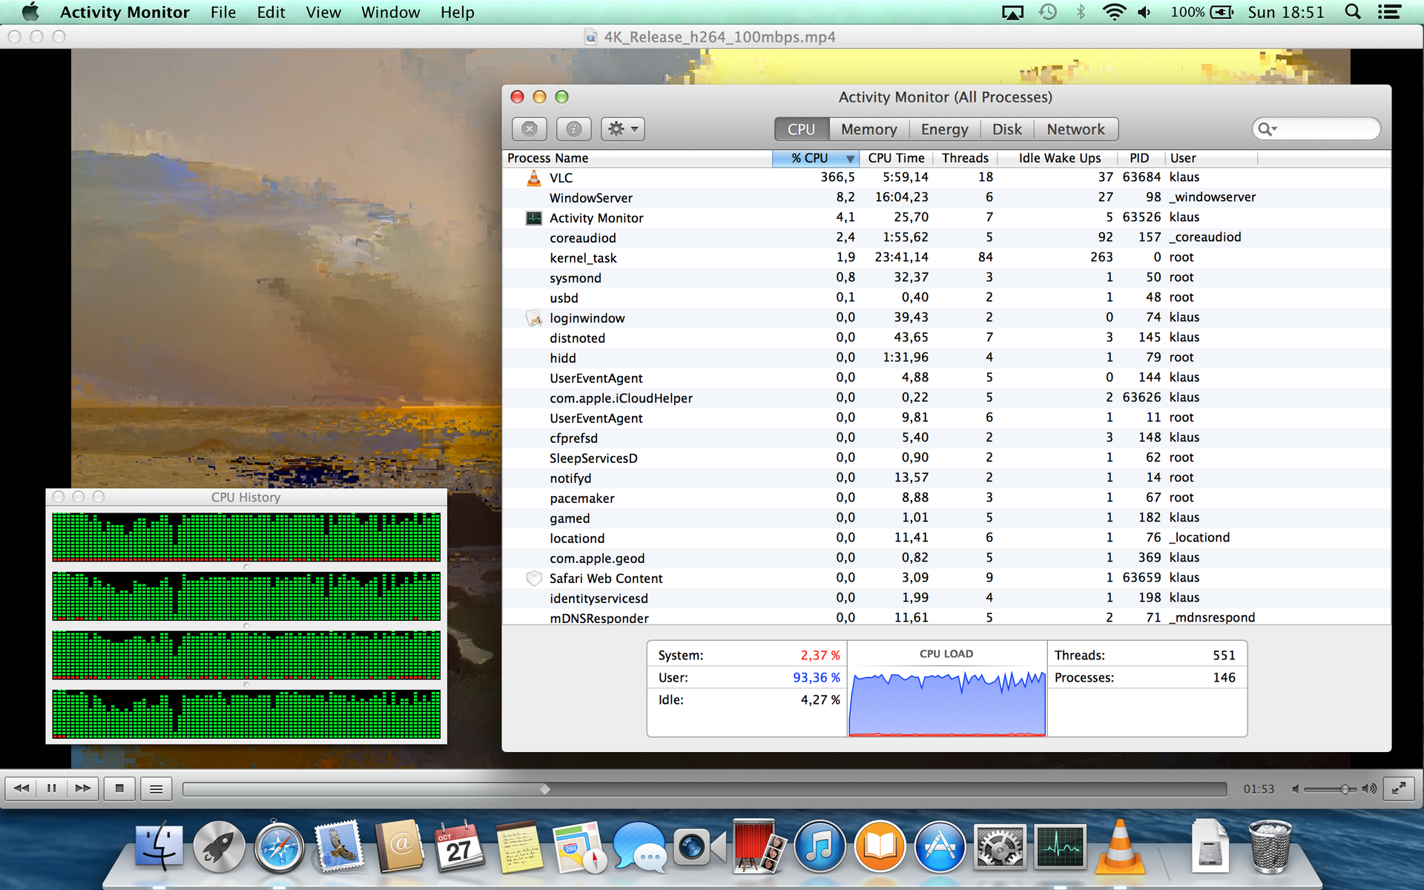Click the VLC rewind button

click(22, 788)
